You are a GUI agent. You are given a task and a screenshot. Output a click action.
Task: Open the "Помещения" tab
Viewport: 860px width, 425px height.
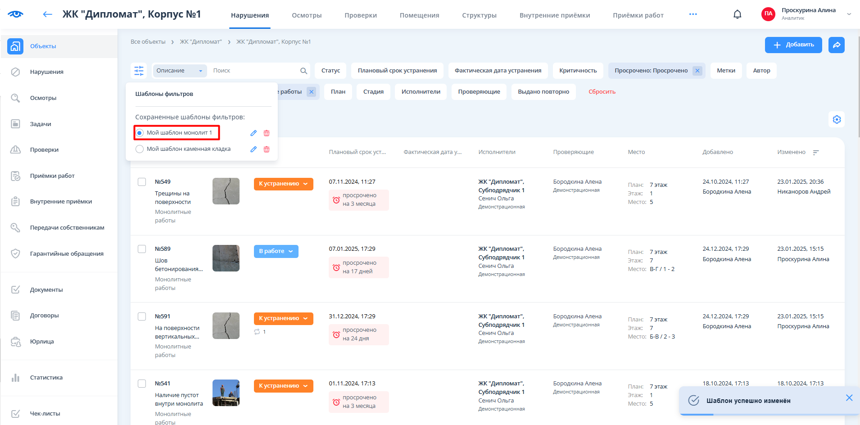coord(419,15)
